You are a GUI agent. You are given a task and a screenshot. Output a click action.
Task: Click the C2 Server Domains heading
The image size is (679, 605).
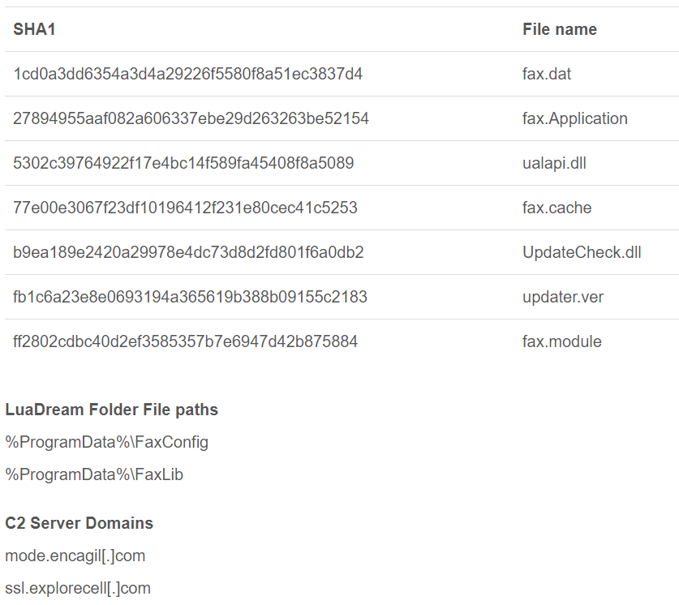pyautogui.click(x=79, y=523)
